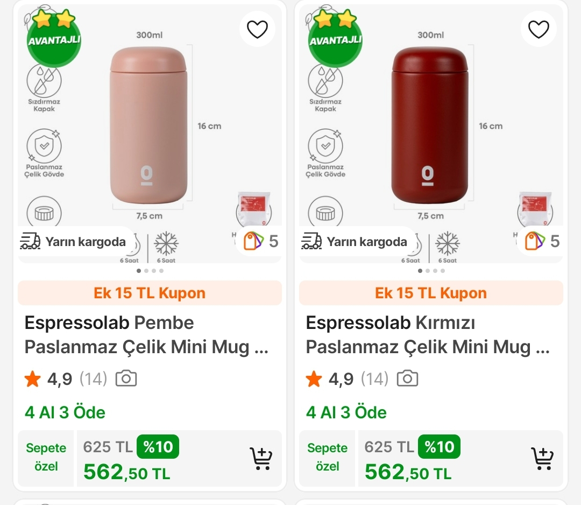This screenshot has width=581, height=505.
Task: Add pink mug to cart
Action: coord(261,458)
